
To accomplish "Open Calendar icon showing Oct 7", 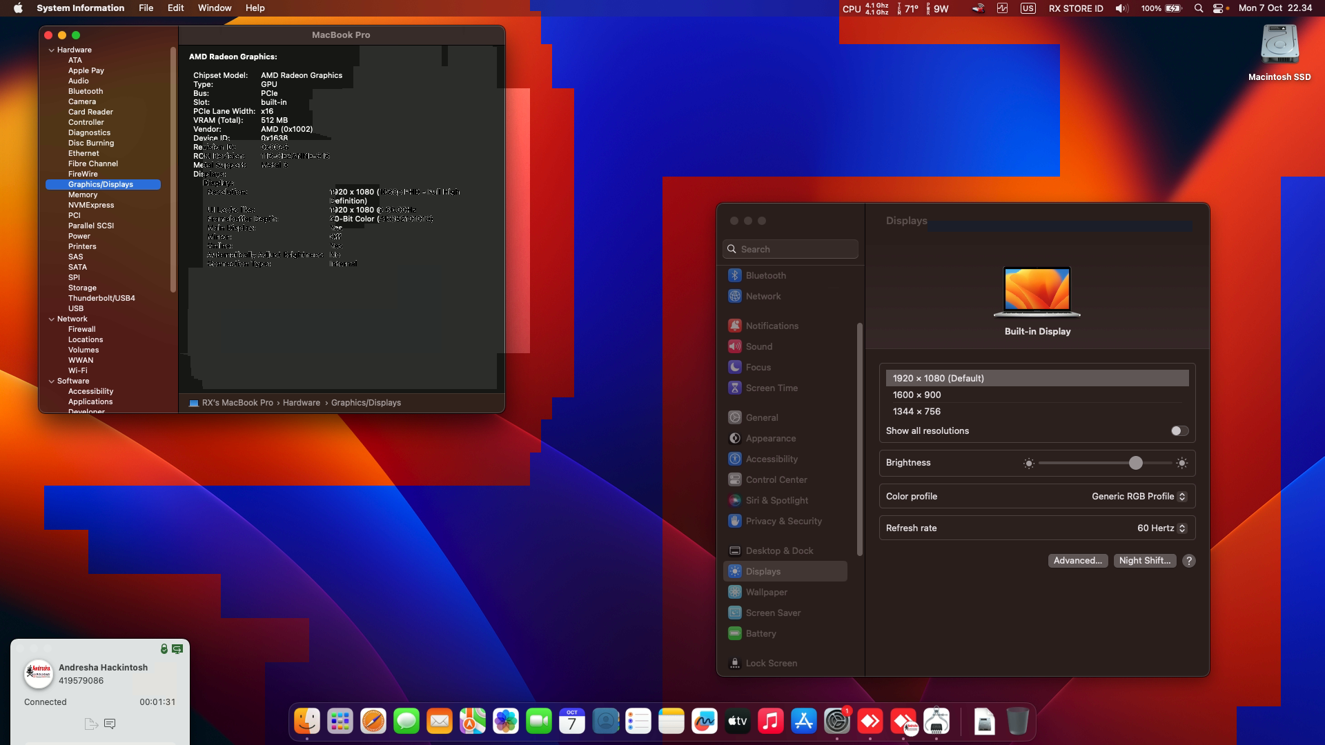I will click(572, 722).
